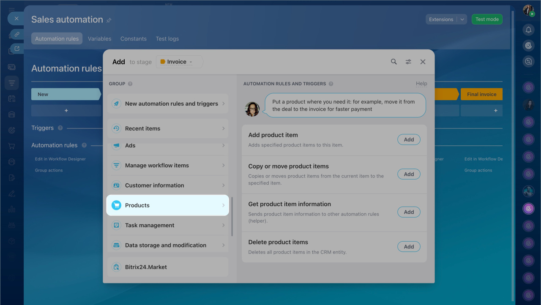
Task: Click the group list vertical scrollbar
Action: pos(232,215)
